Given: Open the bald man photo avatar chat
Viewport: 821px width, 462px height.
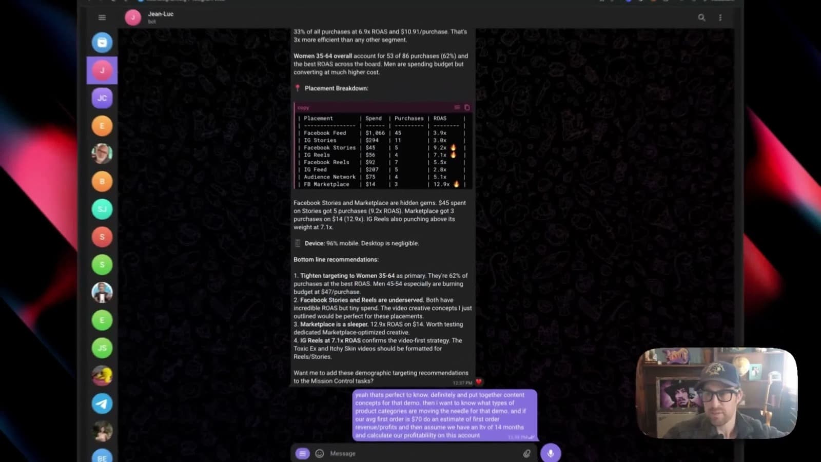Looking at the screenshot, I should [x=102, y=153].
